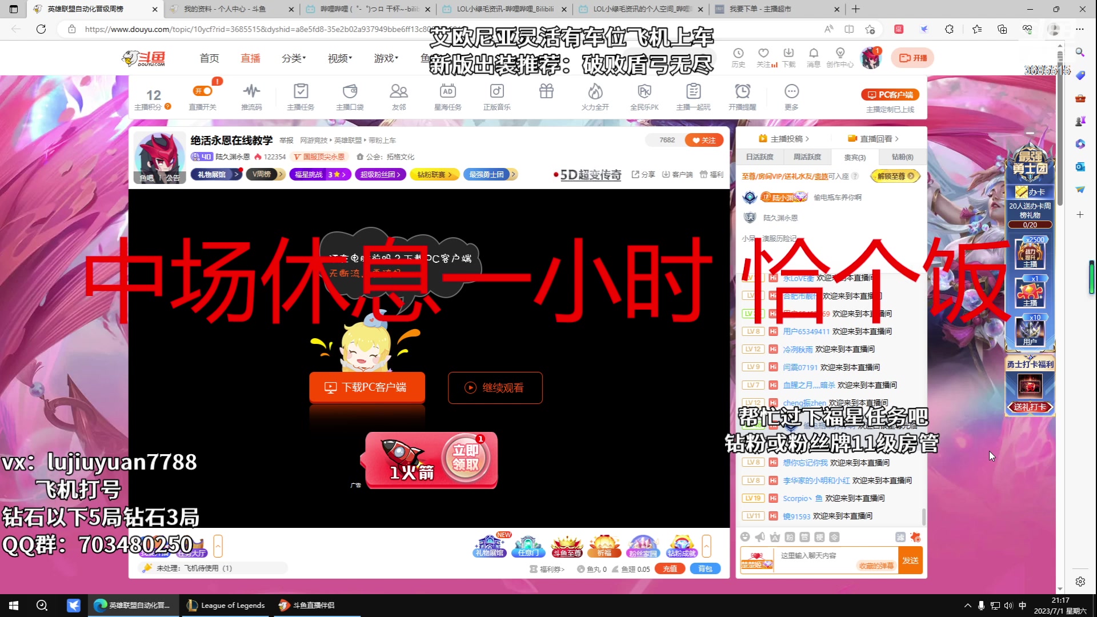Open viewing 历史 history icon

(x=738, y=57)
